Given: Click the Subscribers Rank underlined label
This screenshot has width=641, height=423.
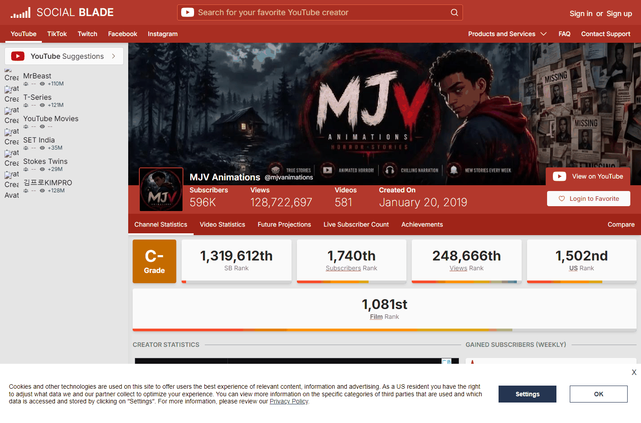Looking at the screenshot, I should click(343, 268).
